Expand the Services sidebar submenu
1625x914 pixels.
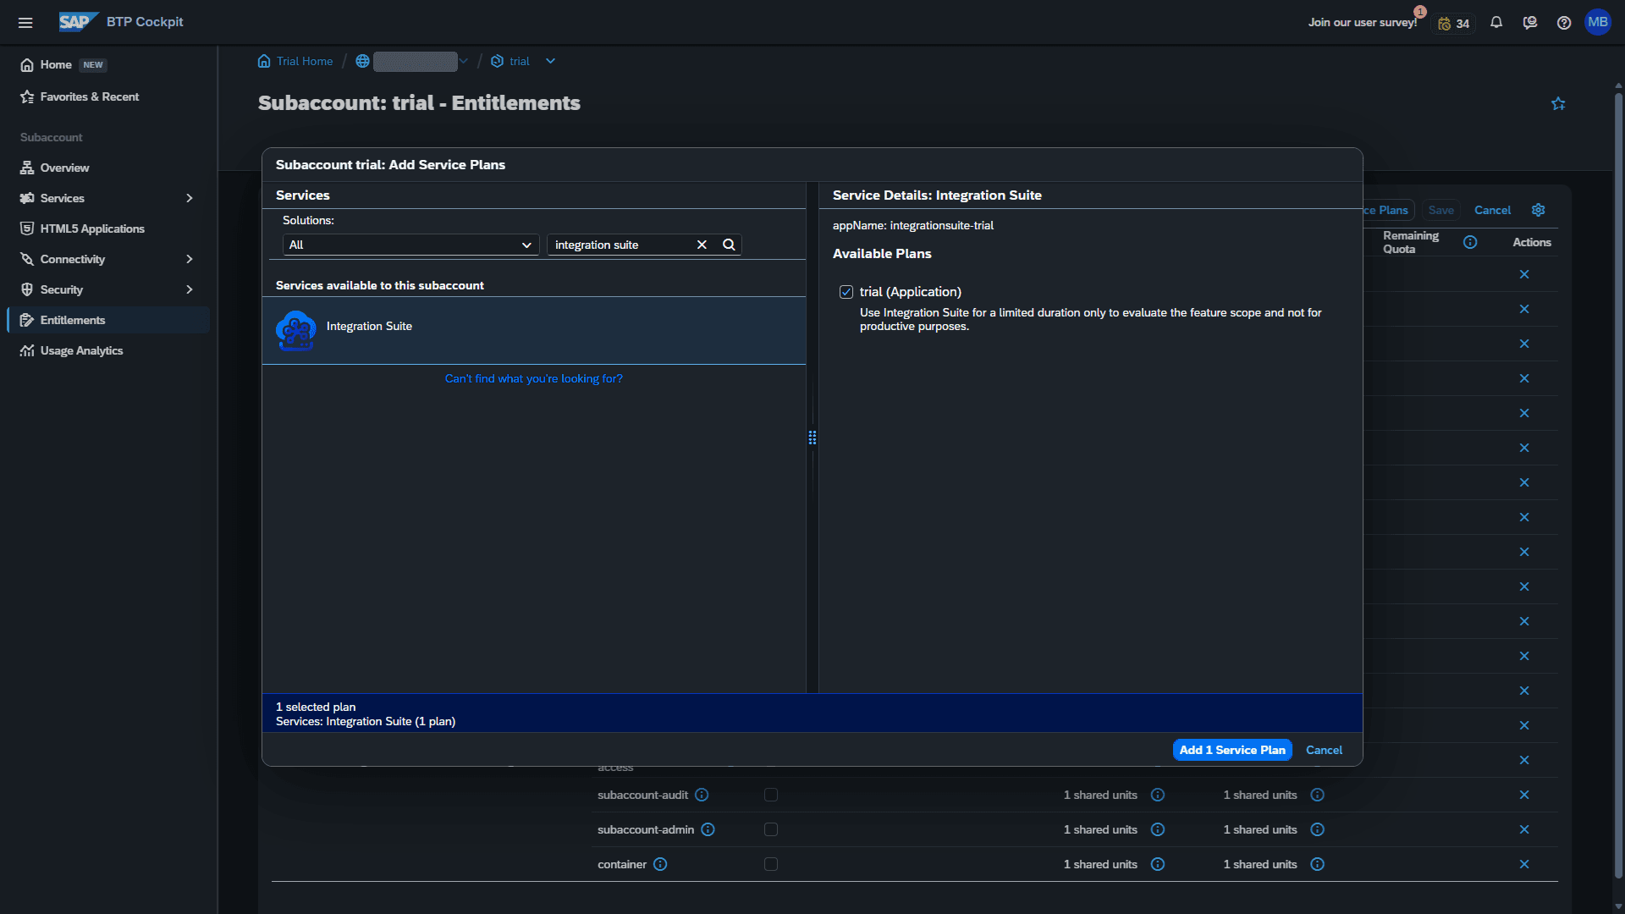190,198
